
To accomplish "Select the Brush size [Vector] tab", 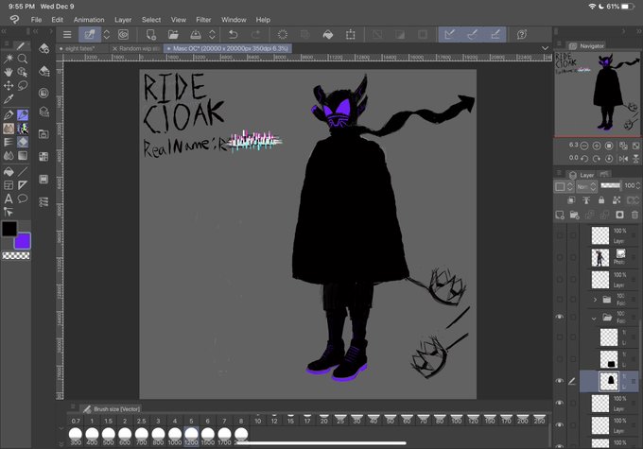I will (x=113, y=408).
